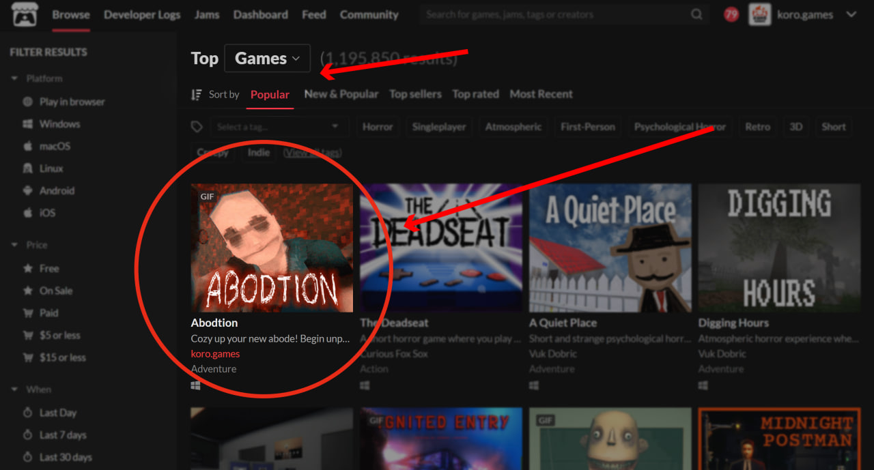Filter by Windows platform

click(x=59, y=124)
